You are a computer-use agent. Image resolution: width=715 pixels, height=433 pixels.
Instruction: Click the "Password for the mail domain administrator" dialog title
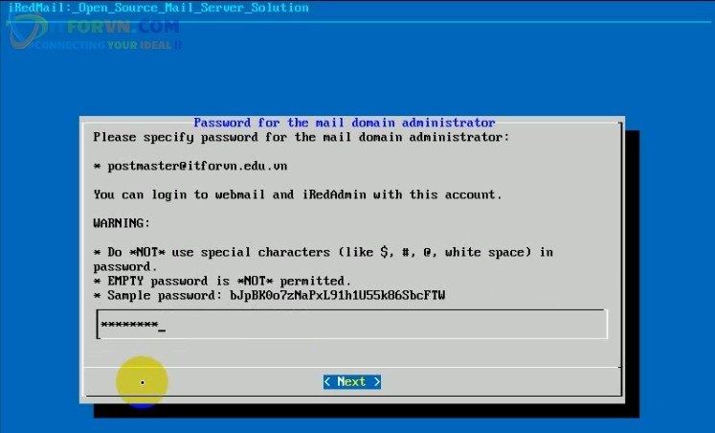coord(344,123)
